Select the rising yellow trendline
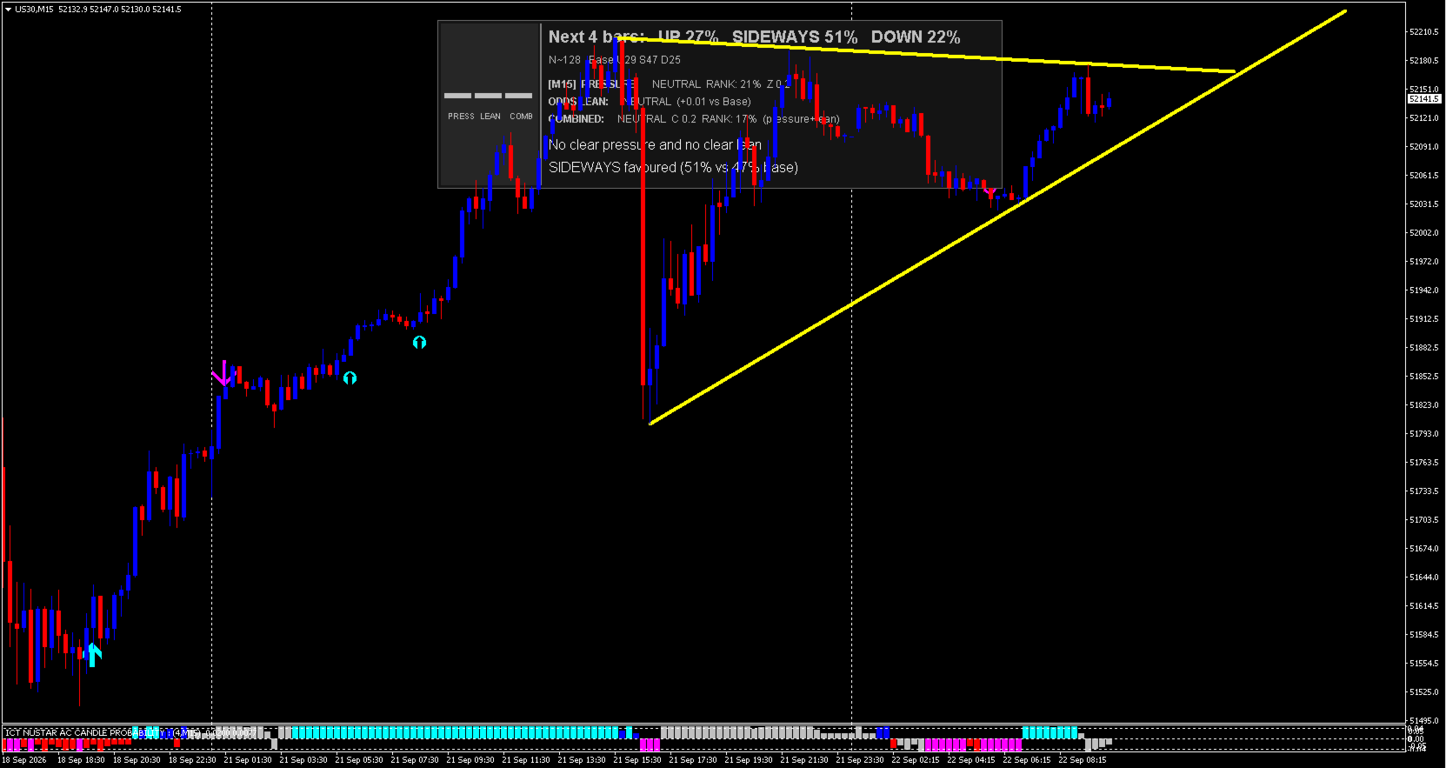Screen dimensions: 1446x768 (996, 217)
